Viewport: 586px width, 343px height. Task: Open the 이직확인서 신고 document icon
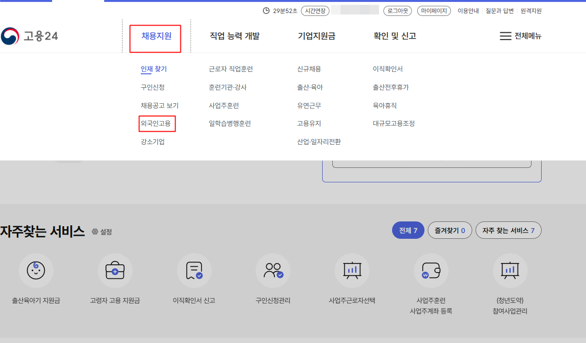point(194,271)
